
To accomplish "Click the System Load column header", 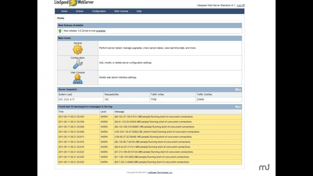I will [x=65, y=94].
